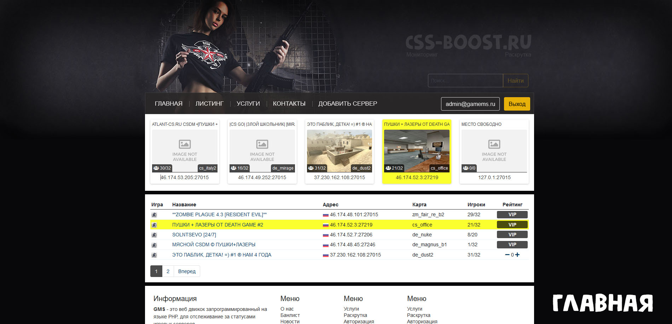Click into the Поиск search field
Image resolution: width=672 pixels, height=324 pixels.
point(465,81)
